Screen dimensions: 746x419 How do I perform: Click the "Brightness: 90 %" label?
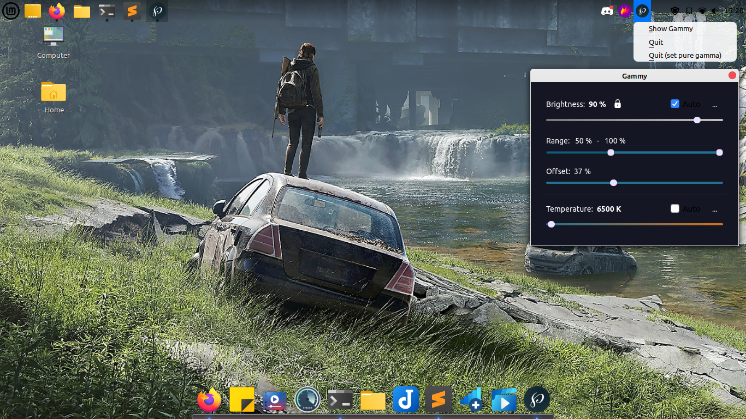tap(576, 104)
